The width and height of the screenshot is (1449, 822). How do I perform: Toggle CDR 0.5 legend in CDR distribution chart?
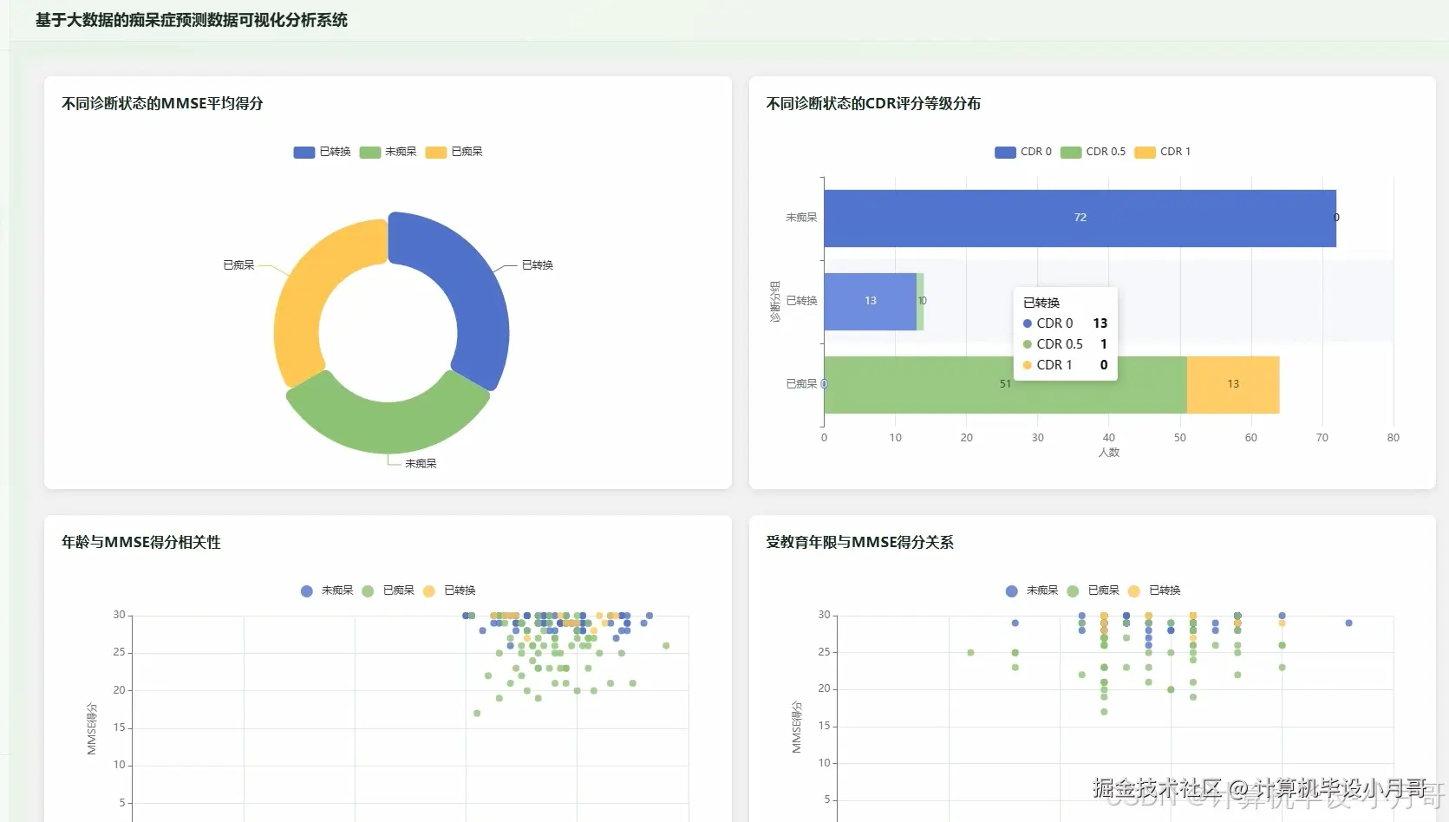(1093, 152)
